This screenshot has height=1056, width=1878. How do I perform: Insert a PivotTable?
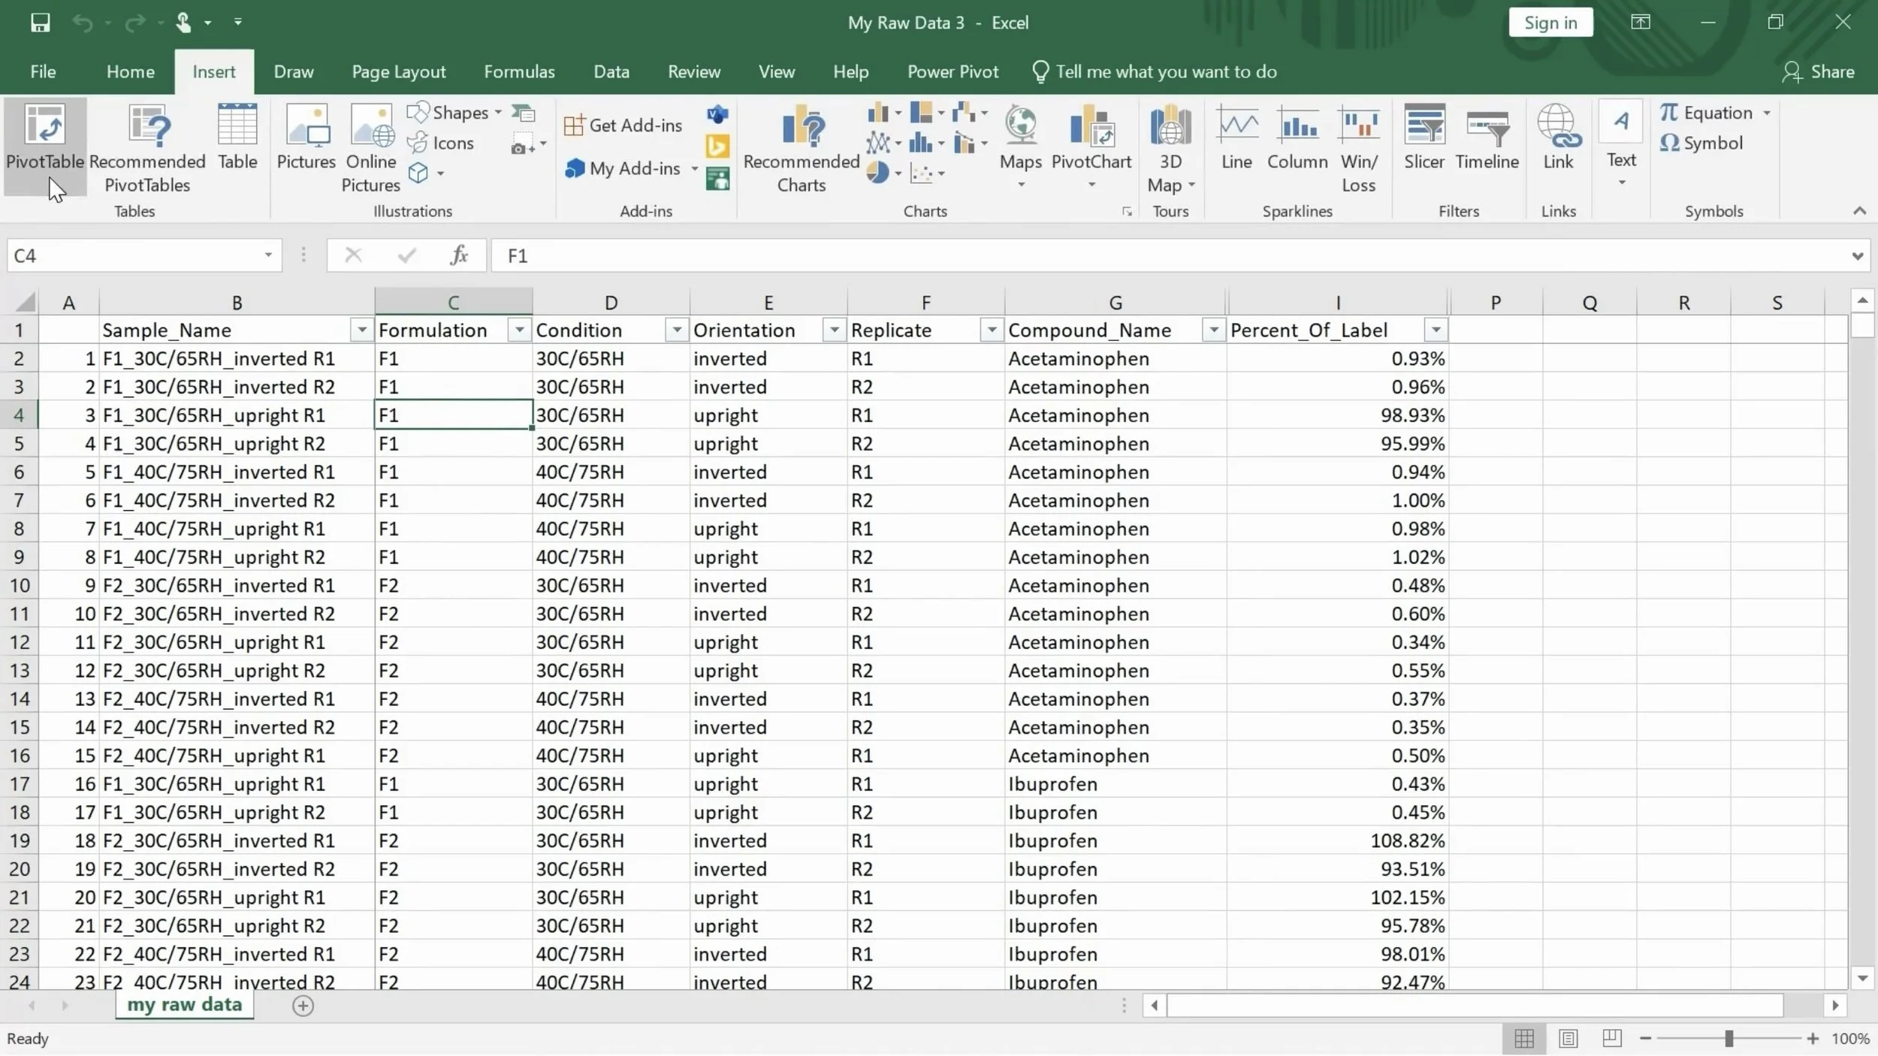45,143
